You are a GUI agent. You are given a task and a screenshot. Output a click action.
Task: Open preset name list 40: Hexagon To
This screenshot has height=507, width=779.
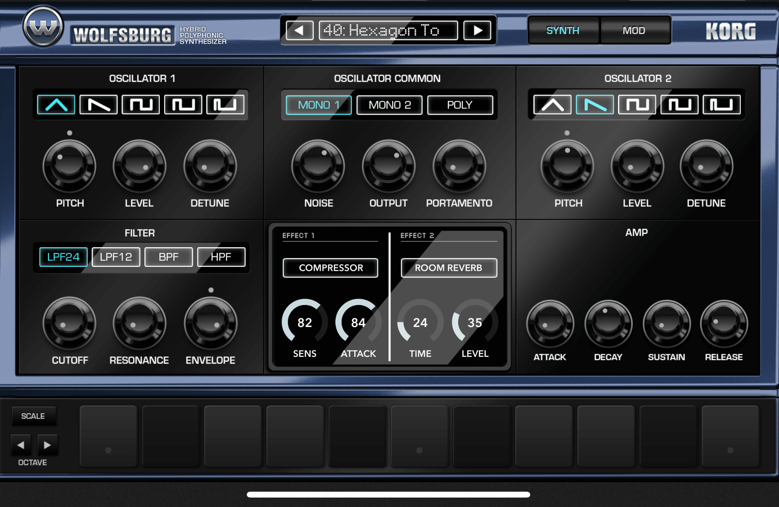coord(388,31)
